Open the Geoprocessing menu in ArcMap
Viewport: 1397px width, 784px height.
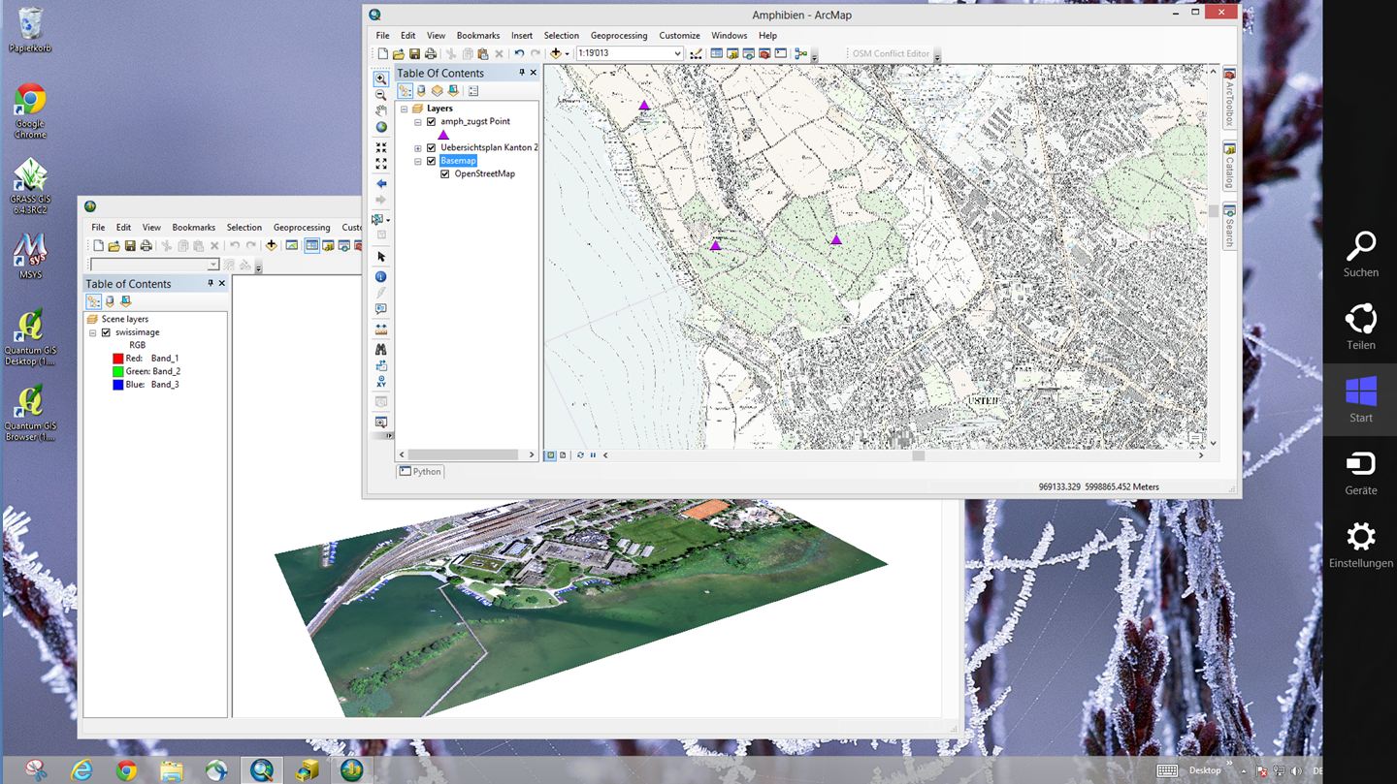tap(618, 36)
